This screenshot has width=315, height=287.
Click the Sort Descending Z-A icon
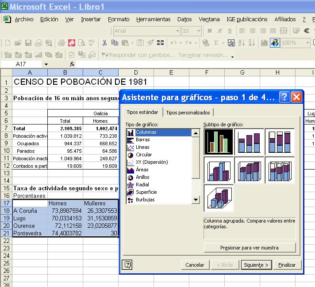click(252, 43)
